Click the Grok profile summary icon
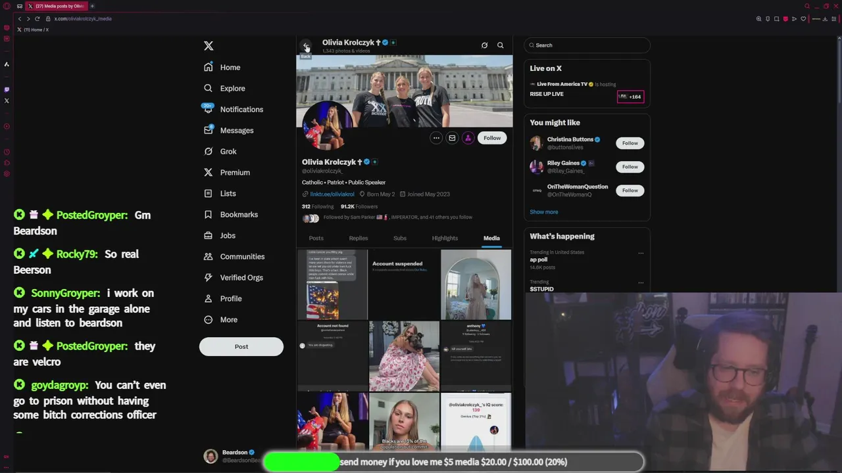The image size is (842, 473). pos(484,45)
